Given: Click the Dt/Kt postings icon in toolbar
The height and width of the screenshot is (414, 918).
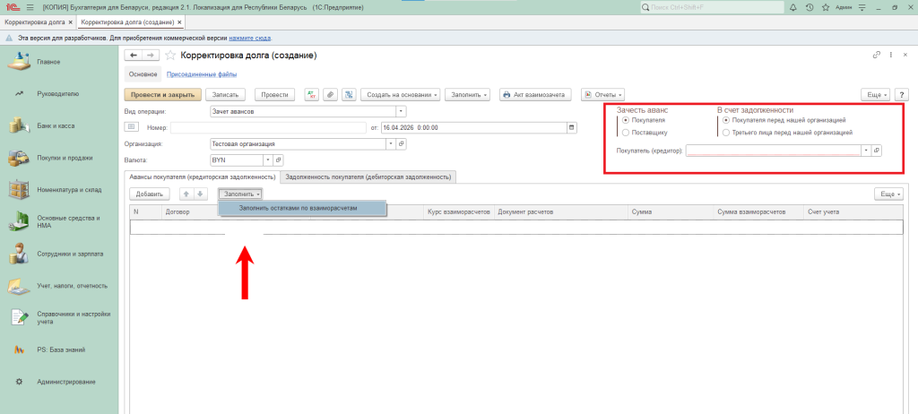Looking at the screenshot, I should pos(312,94).
